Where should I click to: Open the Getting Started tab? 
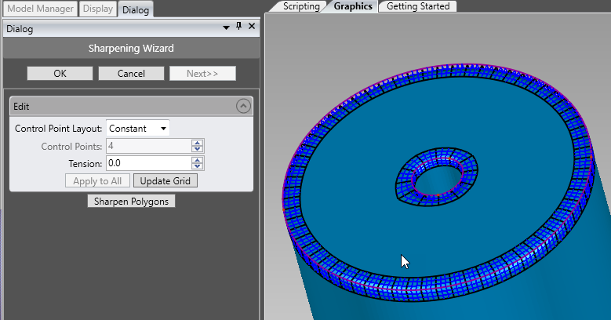(x=418, y=6)
